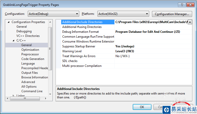This screenshot has width=197, height=114.
Task: Open Additional Include Directories value dropdown arrow
Action: coord(190,22)
